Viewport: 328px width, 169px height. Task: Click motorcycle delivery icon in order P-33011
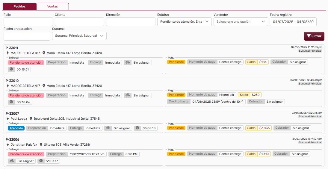pos(128,62)
